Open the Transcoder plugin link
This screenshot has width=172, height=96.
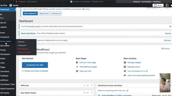33,26
